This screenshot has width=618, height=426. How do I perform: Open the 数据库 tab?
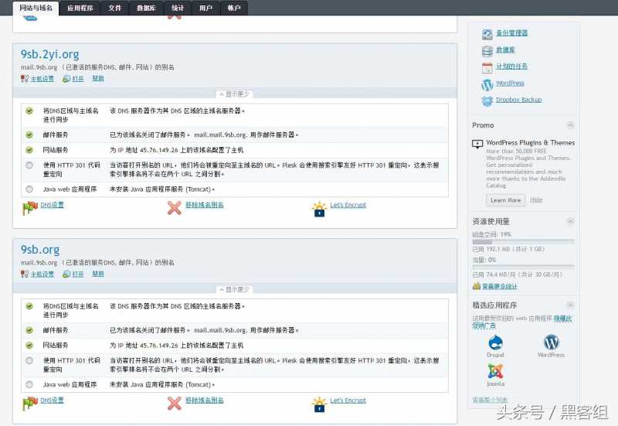click(146, 8)
